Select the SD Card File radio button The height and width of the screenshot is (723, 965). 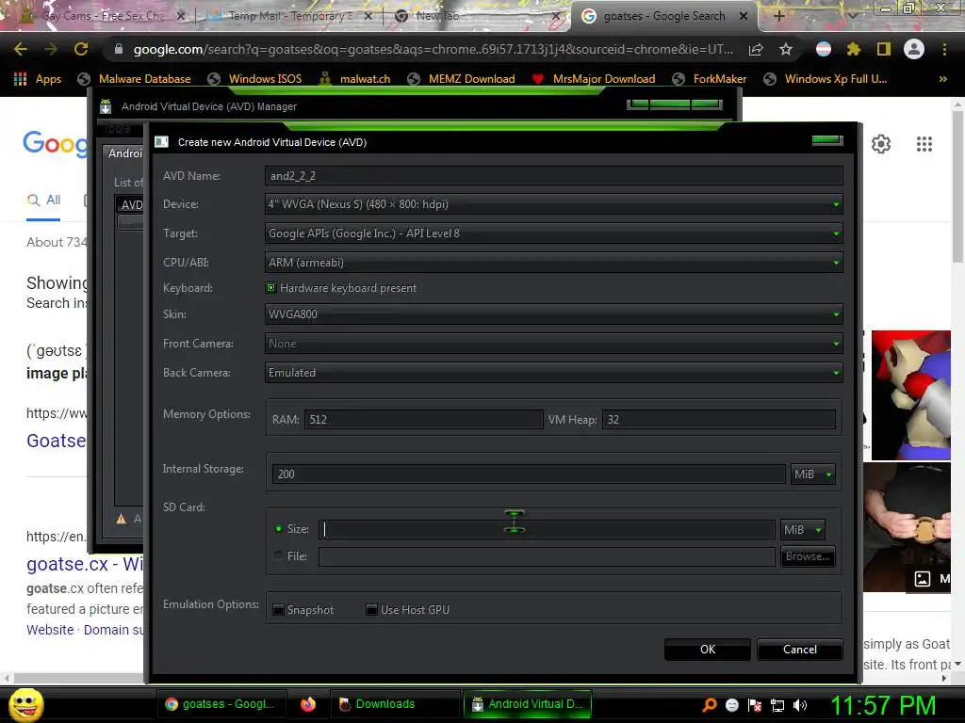(279, 555)
